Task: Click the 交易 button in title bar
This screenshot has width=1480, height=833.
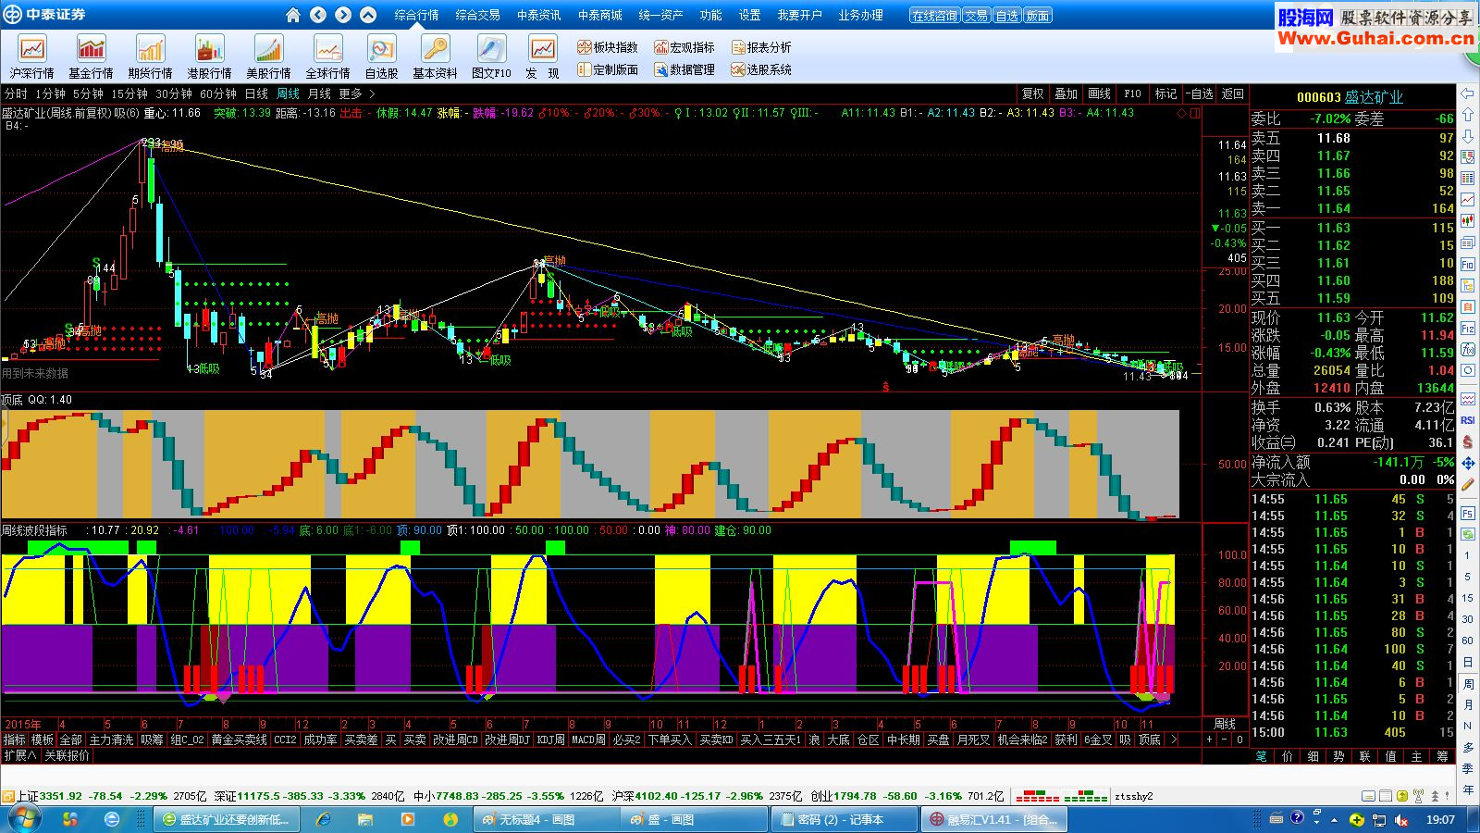Action: 976,16
